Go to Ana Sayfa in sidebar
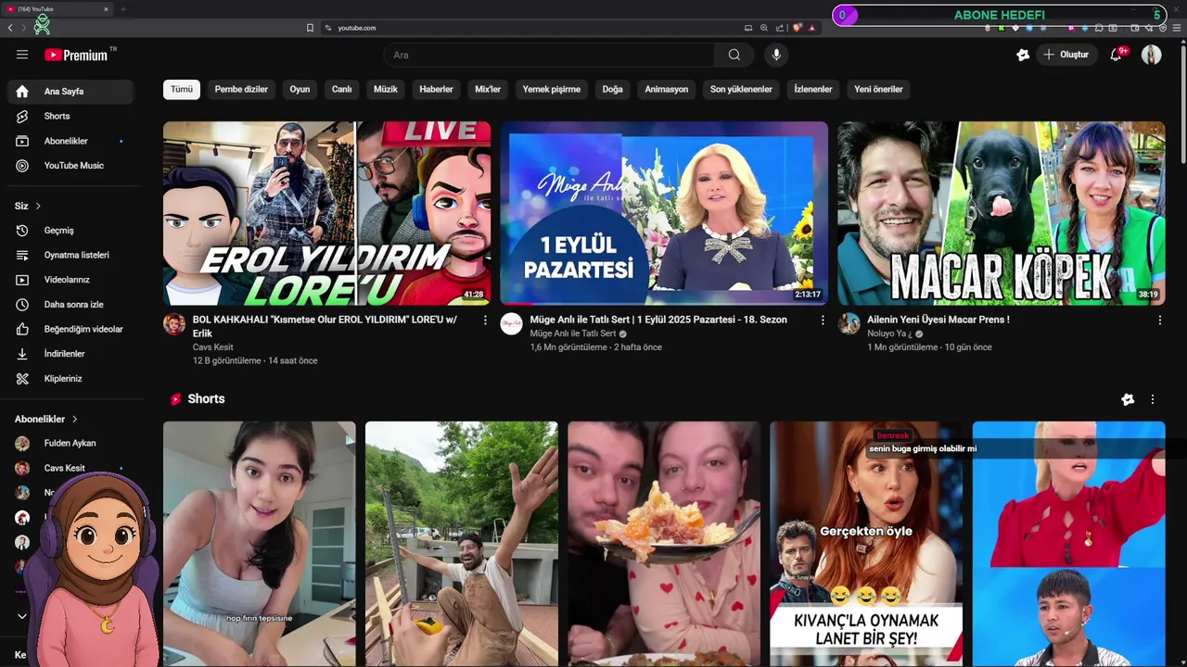 click(x=70, y=92)
